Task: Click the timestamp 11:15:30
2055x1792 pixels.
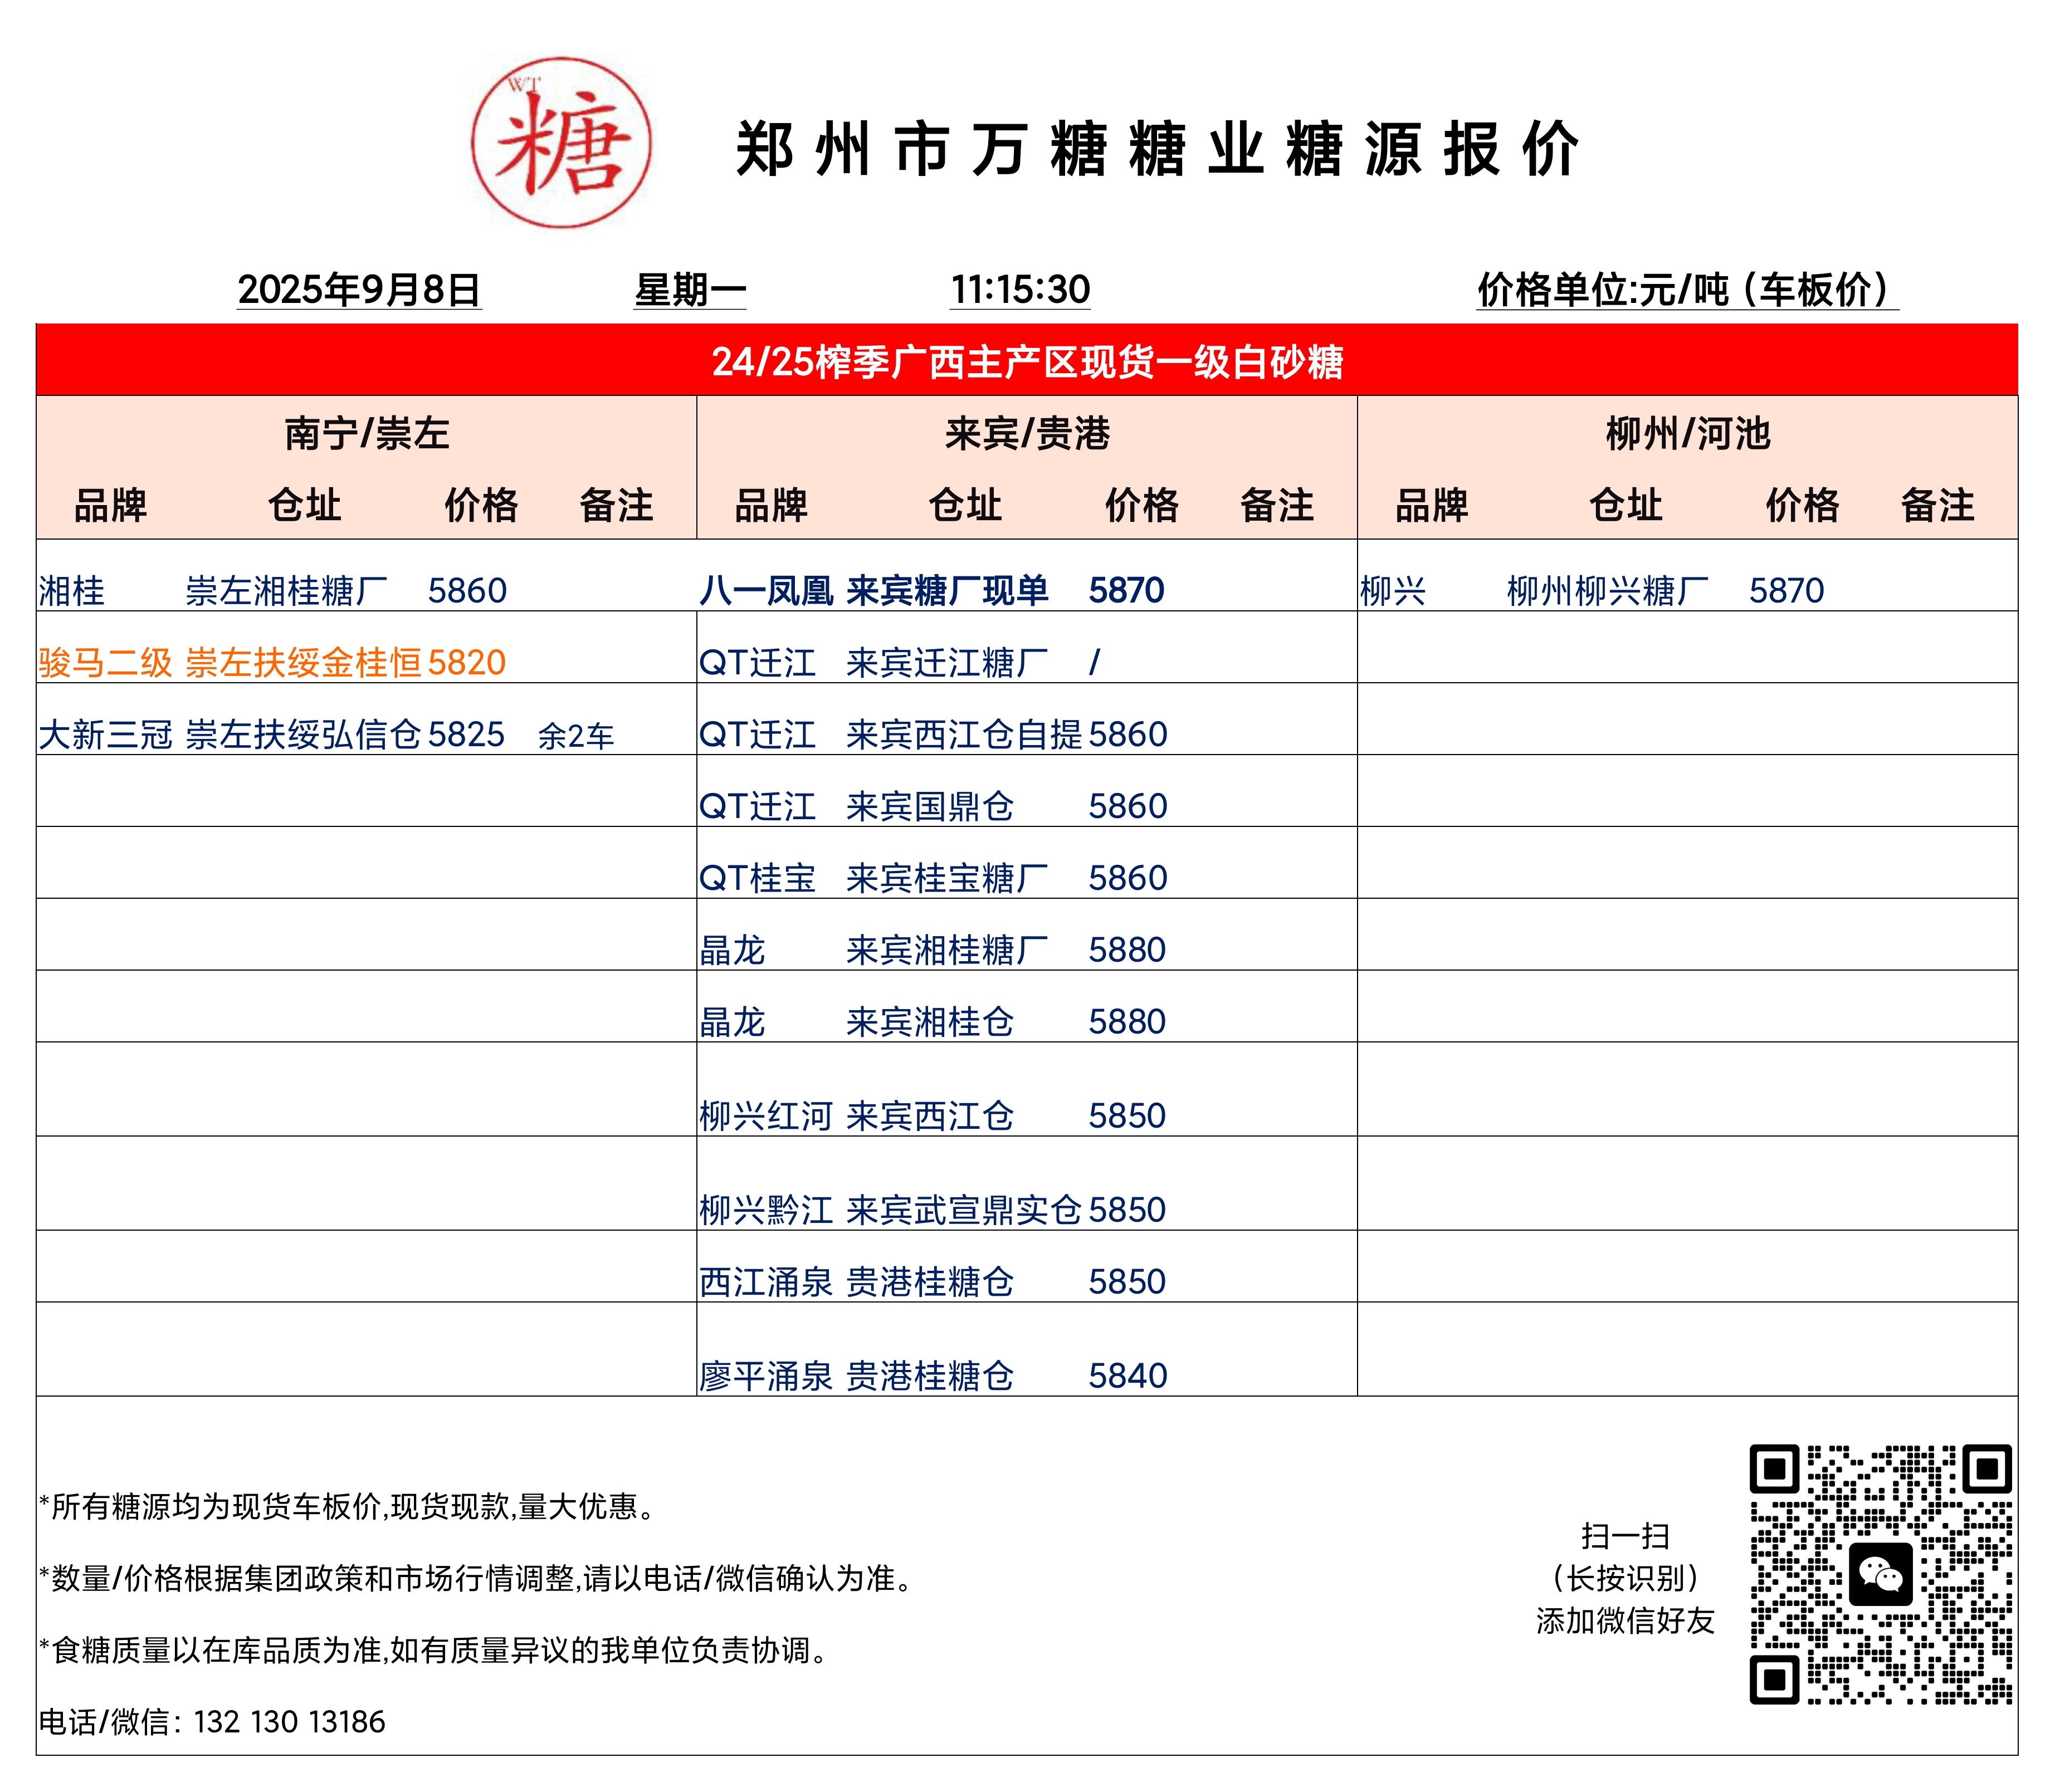Action: pyautogui.click(x=1019, y=290)
